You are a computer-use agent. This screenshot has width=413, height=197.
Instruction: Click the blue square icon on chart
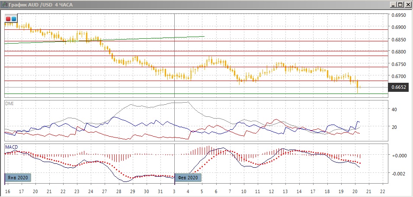[x=14, y=19]
